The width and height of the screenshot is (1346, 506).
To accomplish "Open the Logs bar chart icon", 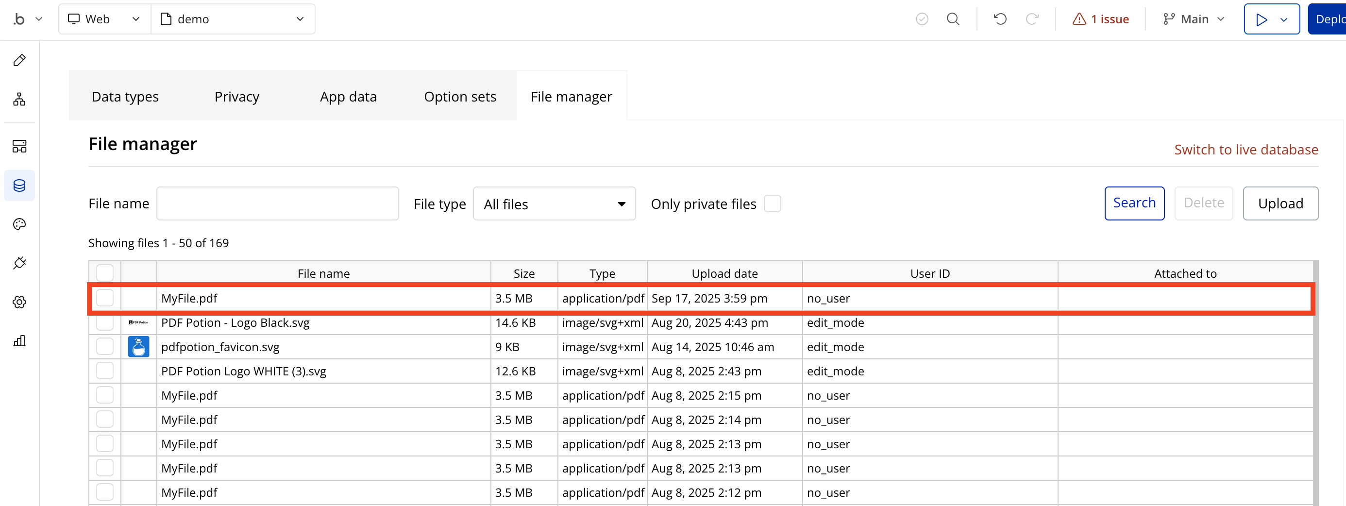I will 19,341.
